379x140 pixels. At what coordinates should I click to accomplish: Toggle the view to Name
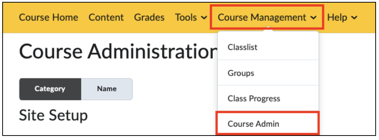pos(107,89)
